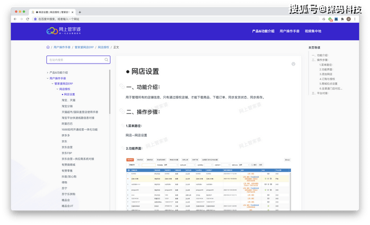Image resolution: width=370 pixels, height=225 pixels.
Task: Click the blue extension icon in toolbar
Action: (x=336, y=19)
